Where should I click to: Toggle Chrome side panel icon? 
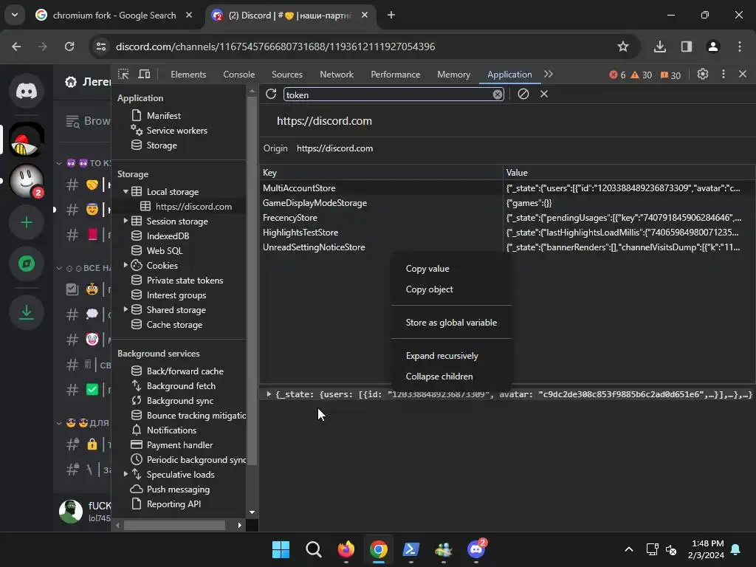pos(686,47)
